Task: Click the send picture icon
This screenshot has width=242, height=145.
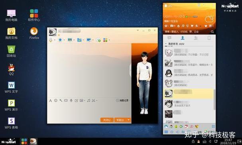Action: [x=81, y=100]
